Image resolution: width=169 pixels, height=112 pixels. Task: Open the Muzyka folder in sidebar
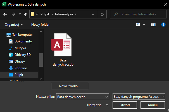pos(20,48)
